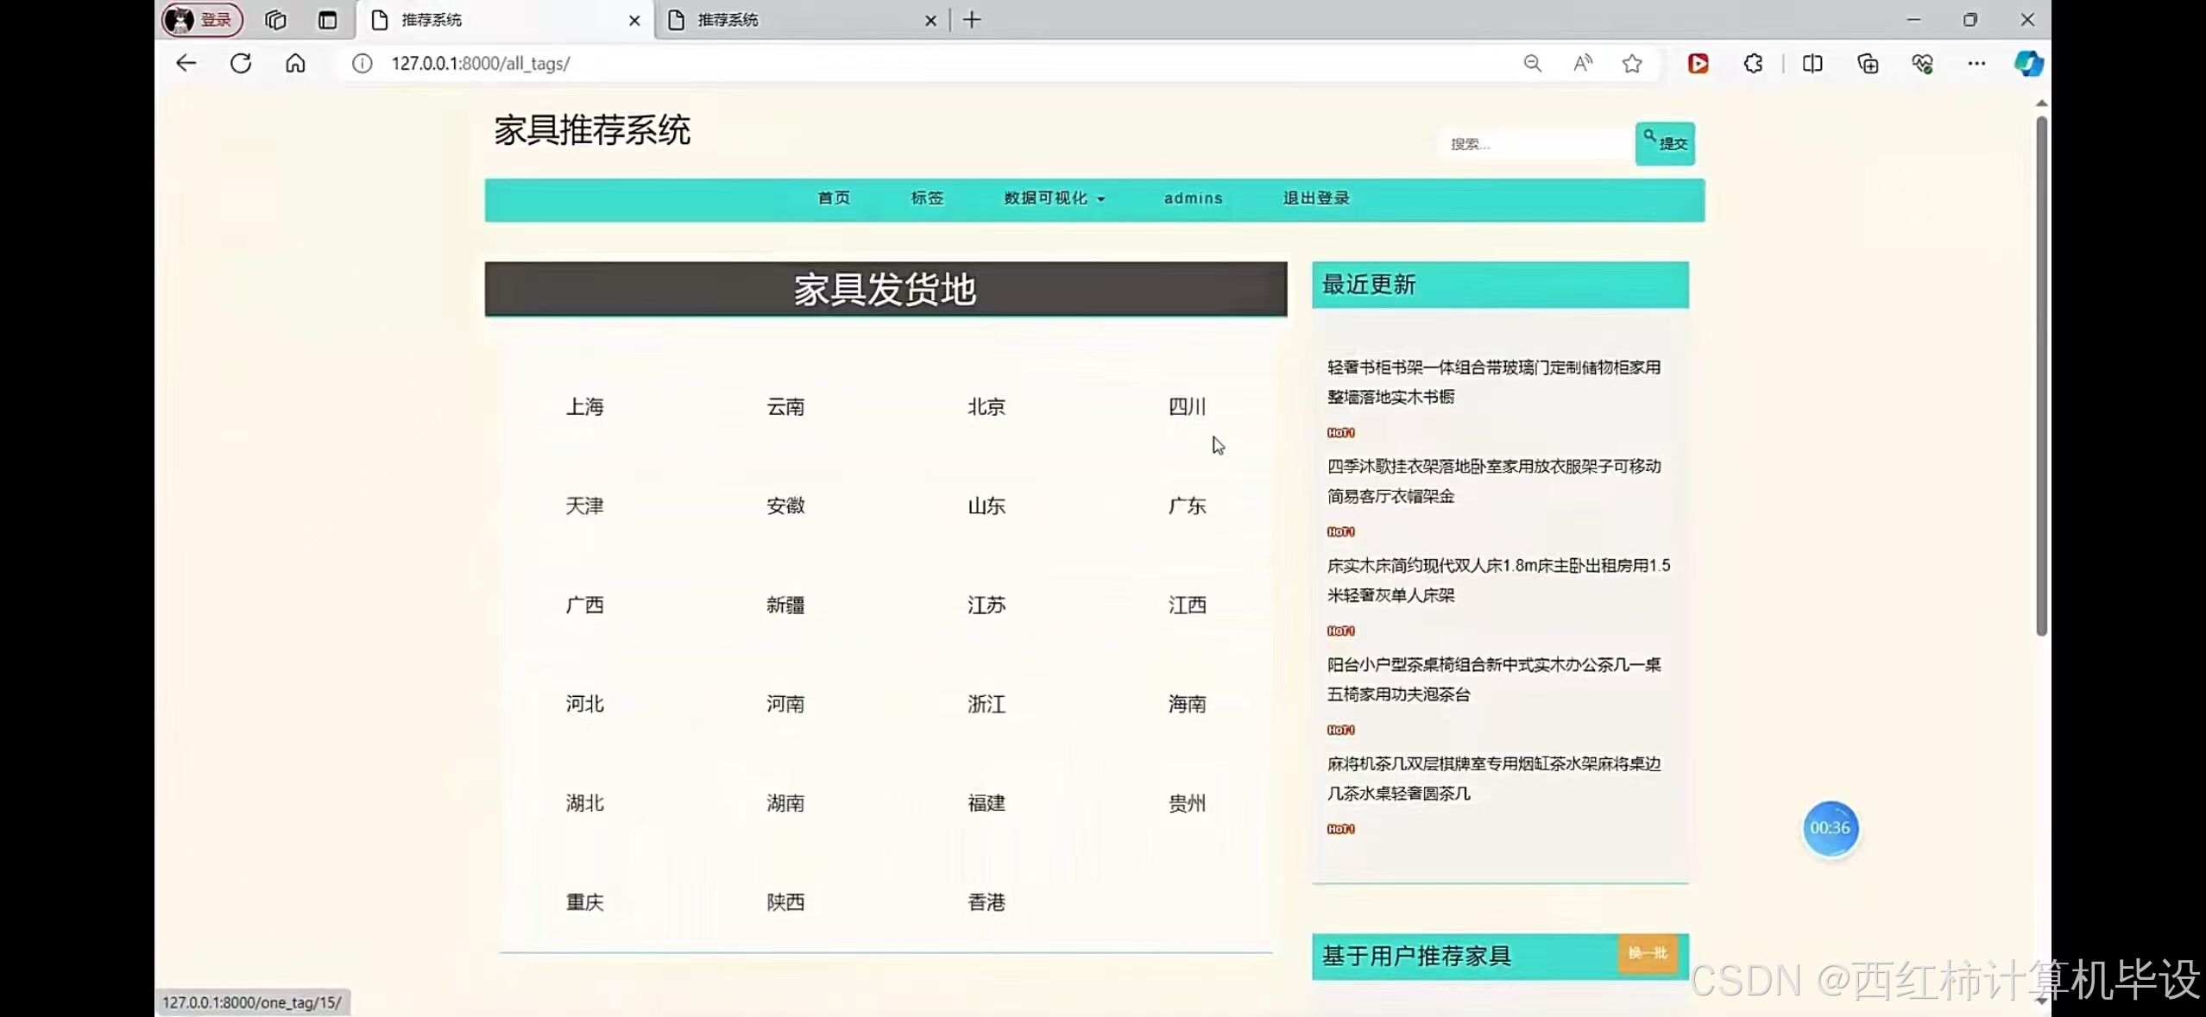
Task: Click the browser home icon
Action: pos(295,63)
